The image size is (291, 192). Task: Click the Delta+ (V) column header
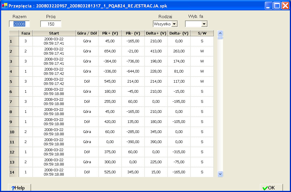pyautogui.click(x=156, y=33)
